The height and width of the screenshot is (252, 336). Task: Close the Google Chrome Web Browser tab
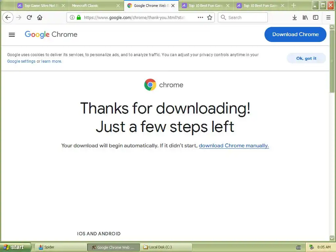tap(173, 6)
